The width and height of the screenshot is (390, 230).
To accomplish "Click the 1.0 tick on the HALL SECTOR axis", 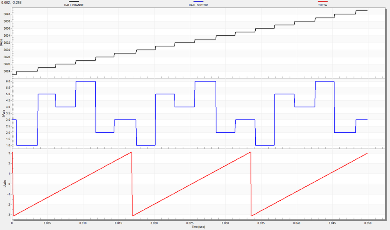I will tap(8, 145).
